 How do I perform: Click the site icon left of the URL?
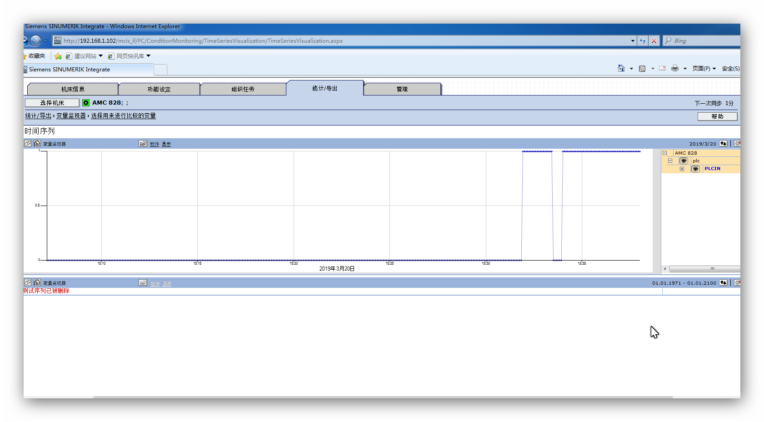click(x=58, y=40)
